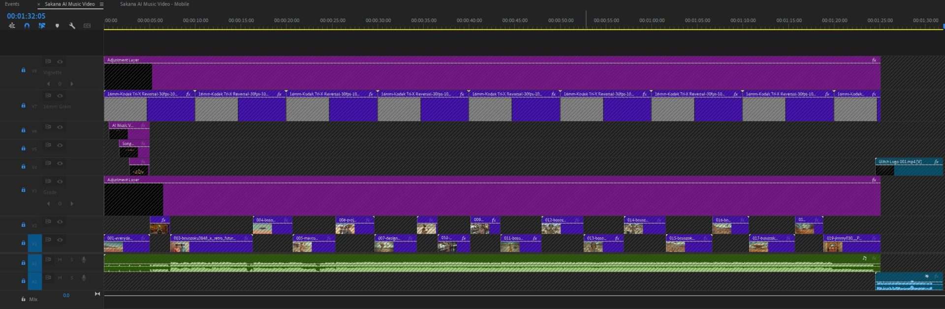Mute audio track A1
Viewport: 945px width, 309px height.
coord(60,259)
